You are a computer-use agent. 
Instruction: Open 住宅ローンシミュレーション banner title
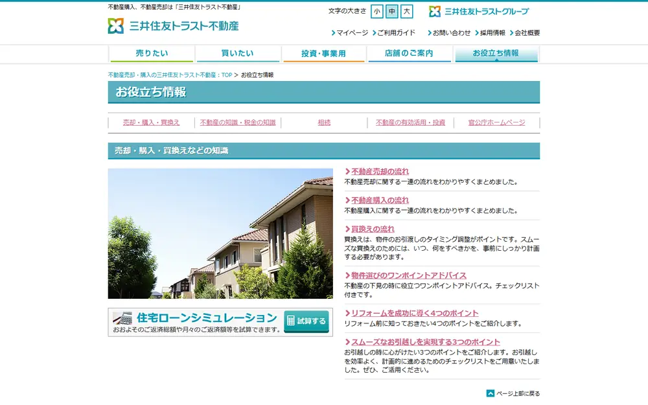click(x=207, y=318)
